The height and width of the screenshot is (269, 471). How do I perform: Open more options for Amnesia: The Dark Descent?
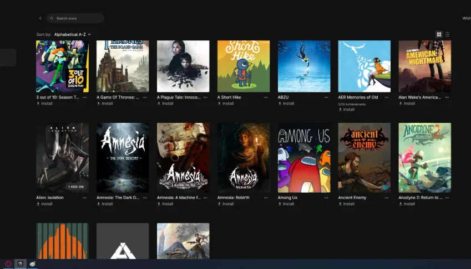coord(145,198)
